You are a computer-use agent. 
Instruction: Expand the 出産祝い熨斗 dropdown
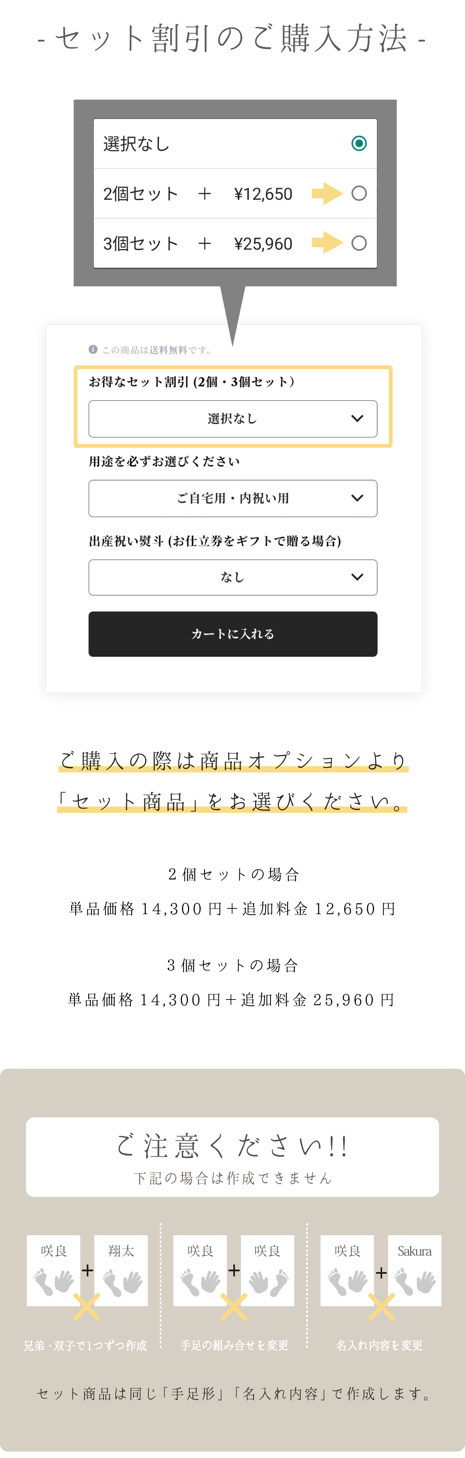pos(233,577)
